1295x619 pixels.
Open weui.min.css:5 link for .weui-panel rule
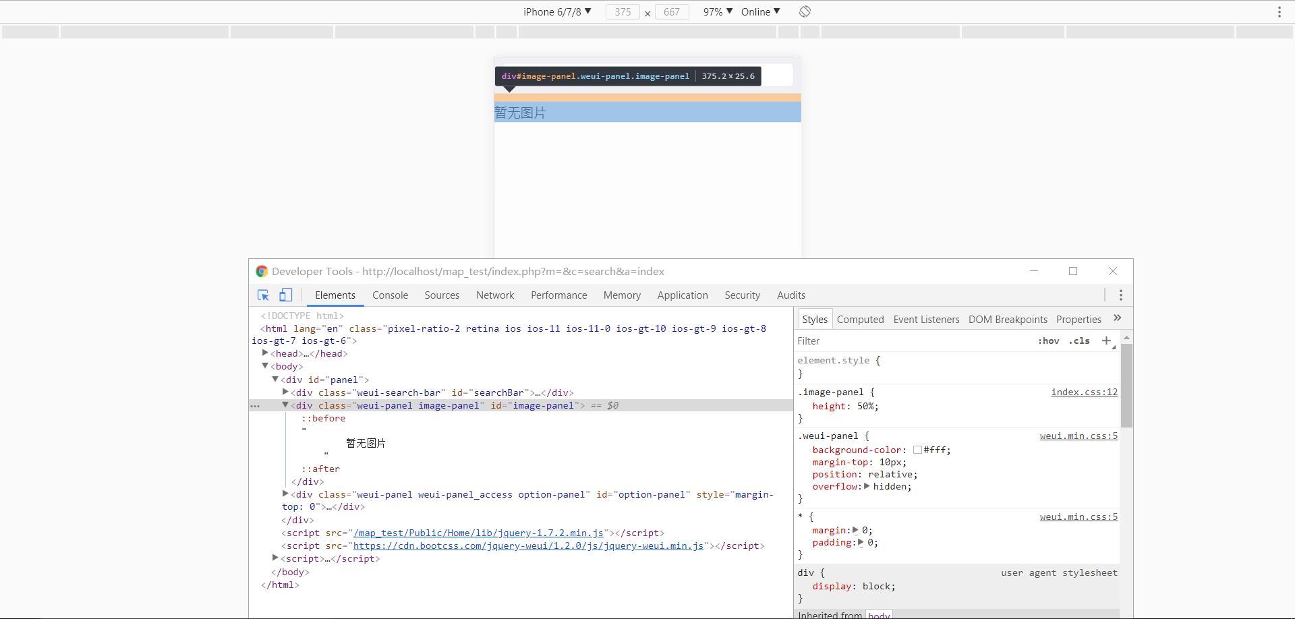click(1078, 436)
